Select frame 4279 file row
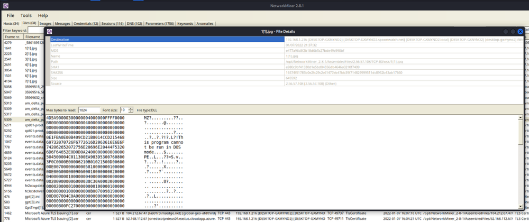 [24, 43]
